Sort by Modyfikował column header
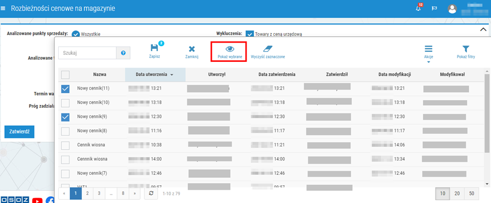This screenshot has height=203, width=491. tap(452, 75)
